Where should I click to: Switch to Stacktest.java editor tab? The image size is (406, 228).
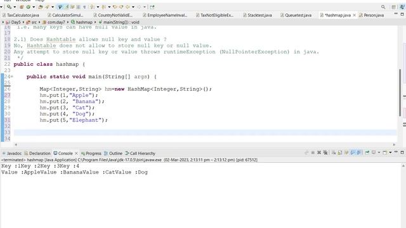[x=258, y=15]
